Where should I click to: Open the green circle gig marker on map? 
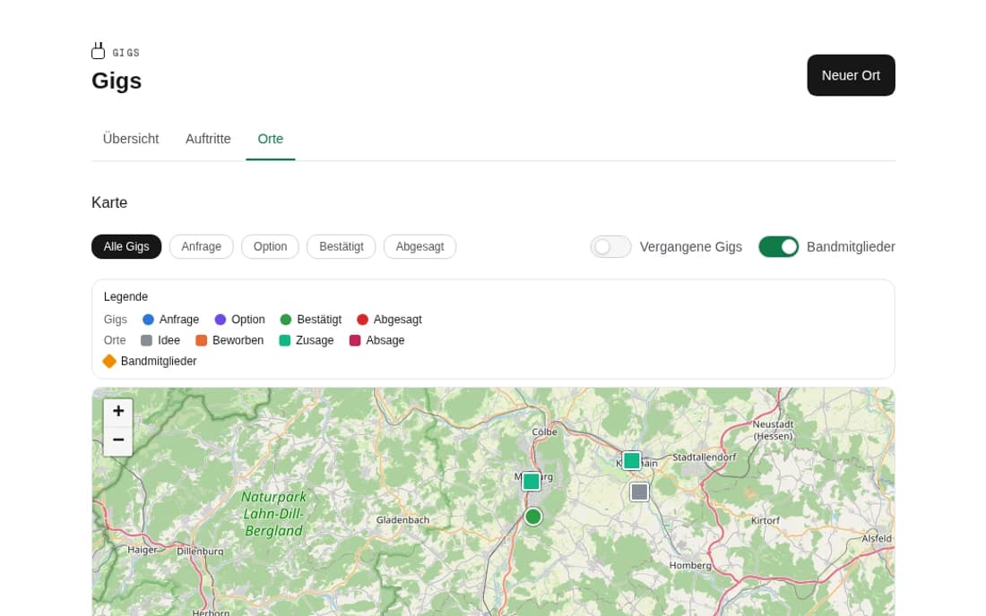point(533,517)
